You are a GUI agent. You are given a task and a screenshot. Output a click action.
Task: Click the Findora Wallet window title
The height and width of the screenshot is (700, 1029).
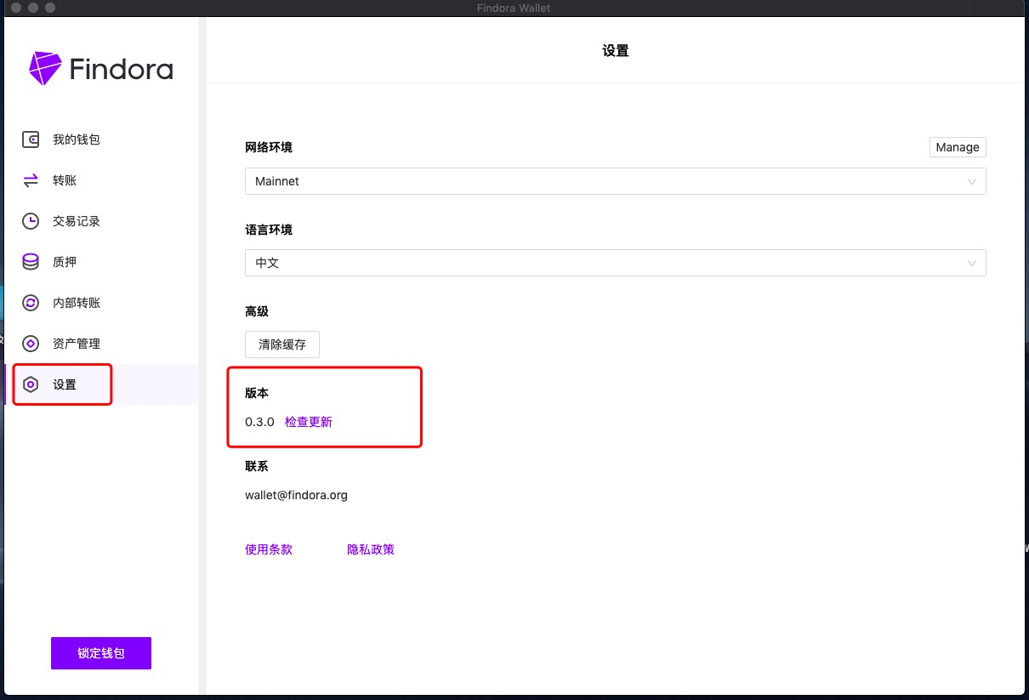coord(514,8)
